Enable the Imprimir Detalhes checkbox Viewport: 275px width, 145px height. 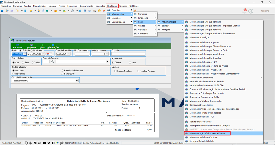pyautogui.click(x=115, y=71)
